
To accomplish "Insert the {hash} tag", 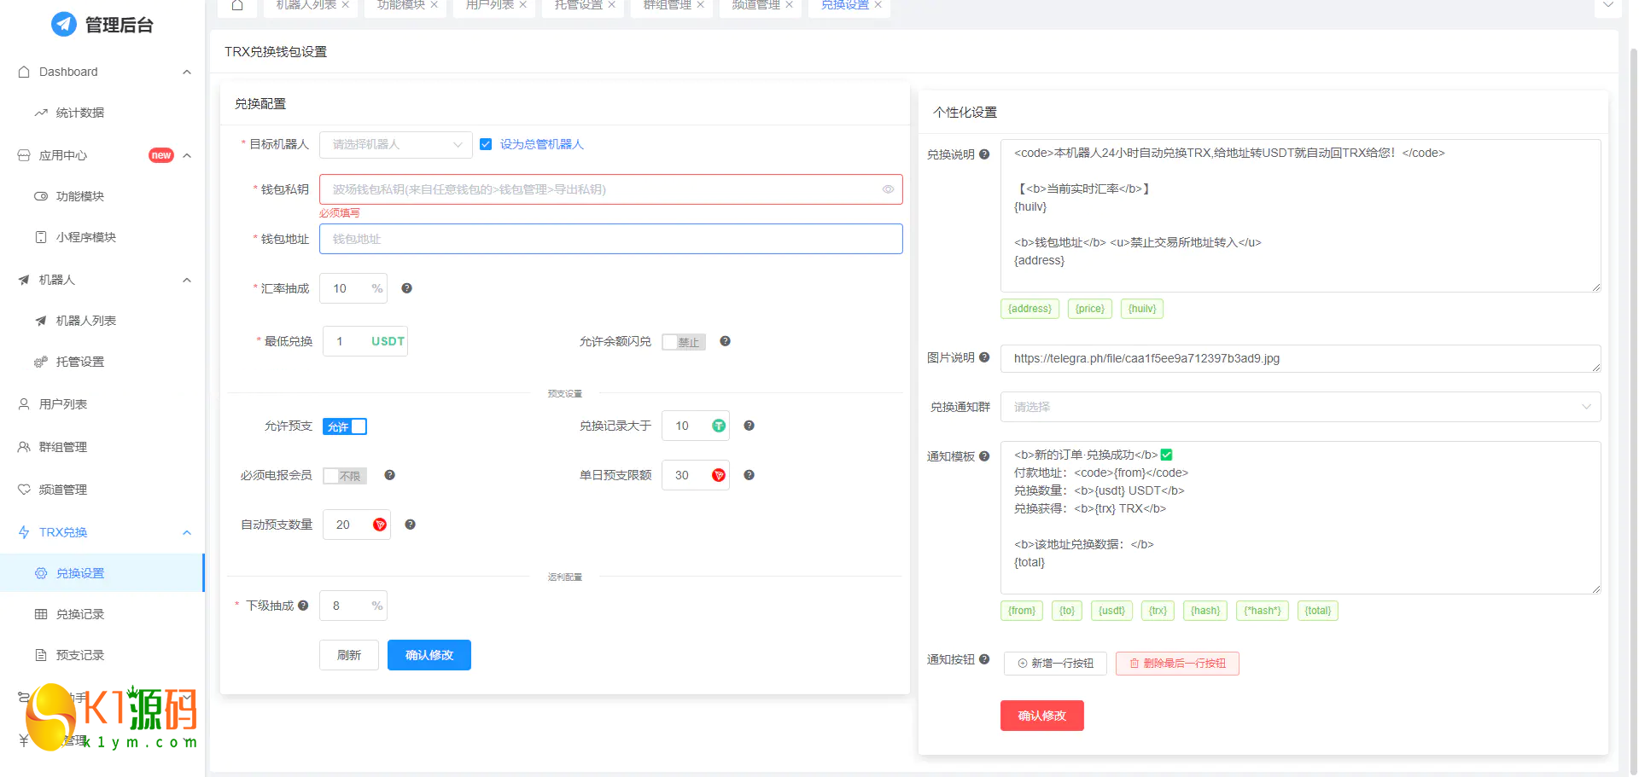I will pyautogui.click(x=1205, y=611).
